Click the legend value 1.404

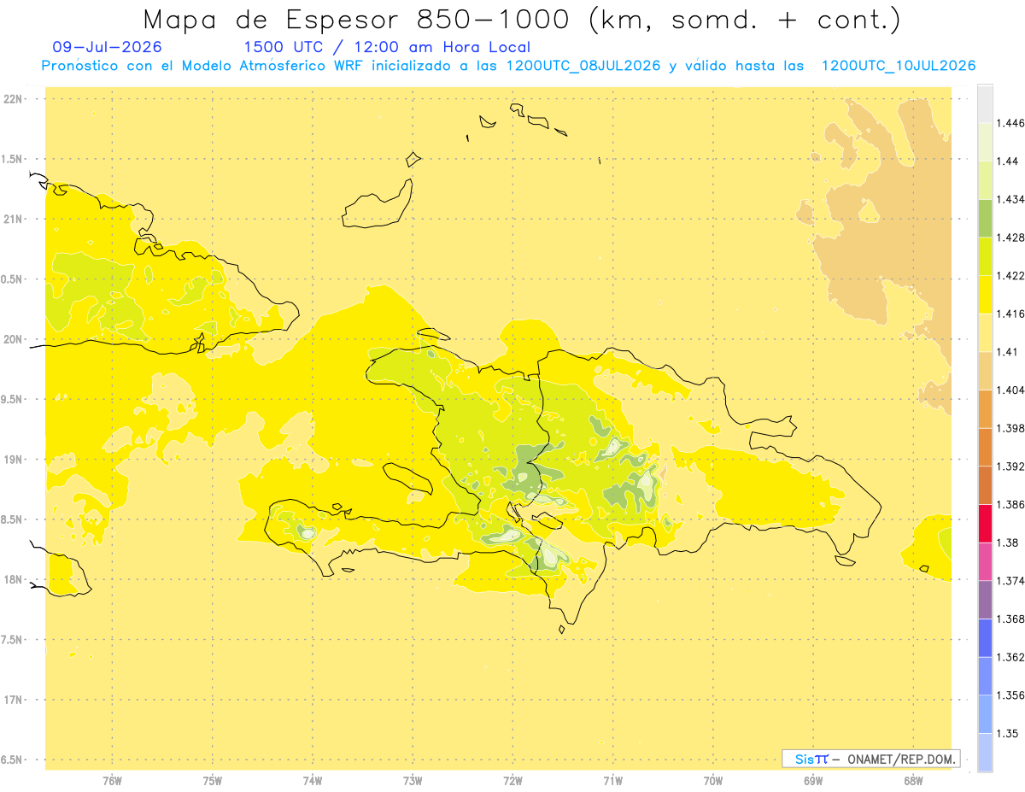coord(1010,390)
